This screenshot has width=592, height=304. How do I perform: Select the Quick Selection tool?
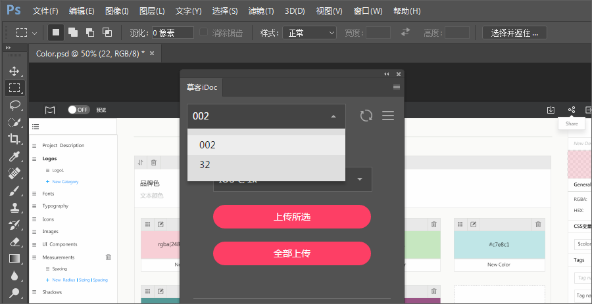14,122
